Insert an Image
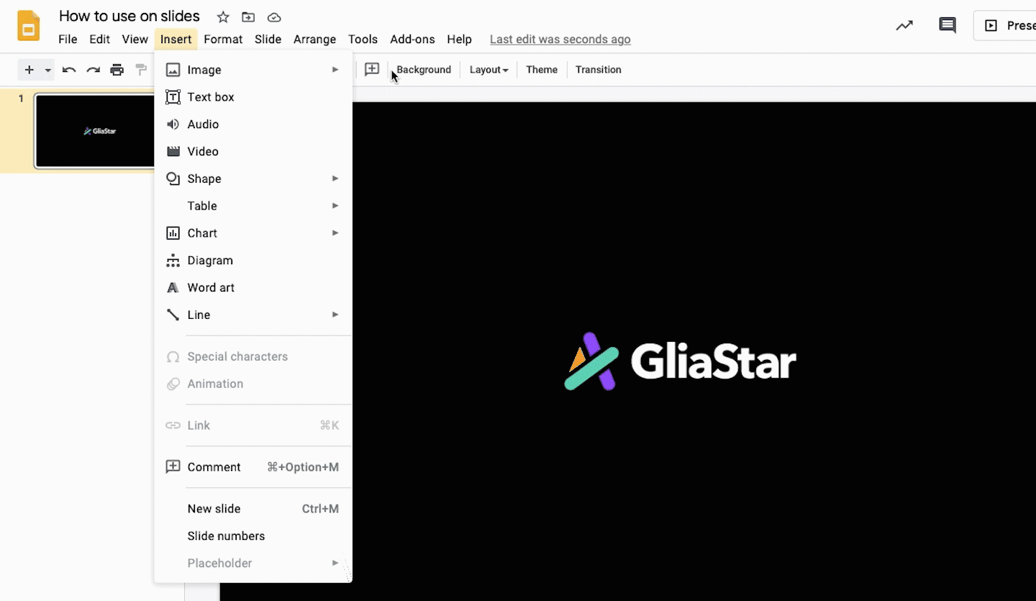1036x601 pixels. 253,70
